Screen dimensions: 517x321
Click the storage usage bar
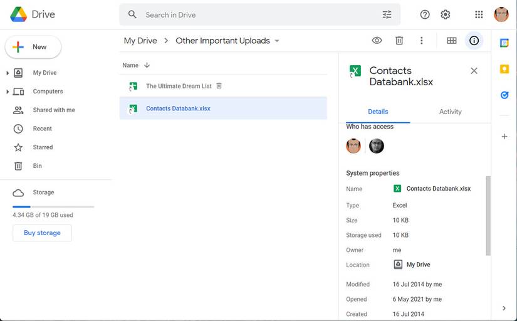click(53, 207)
